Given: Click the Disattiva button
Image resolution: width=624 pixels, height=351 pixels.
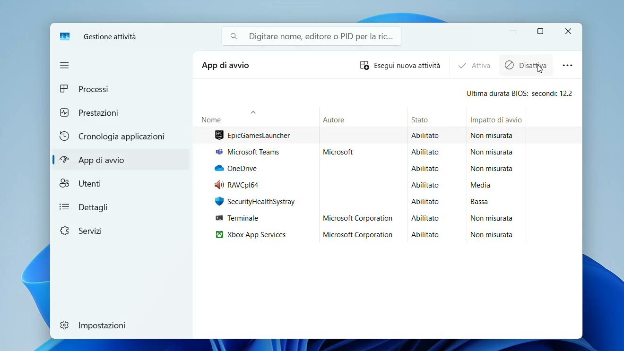Looking at the screenshot, I should coord(526,66).
